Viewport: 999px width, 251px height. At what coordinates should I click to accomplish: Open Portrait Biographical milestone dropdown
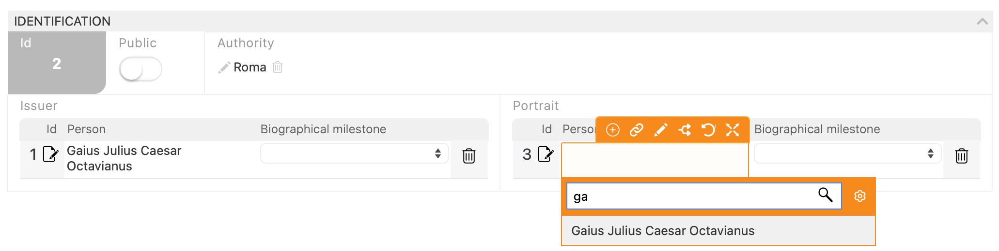pyautogui.click(x=848, y=153)
